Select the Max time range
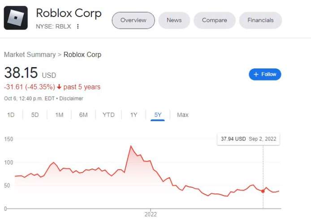This screenshot has width=311, height=221. pos(183,115)
